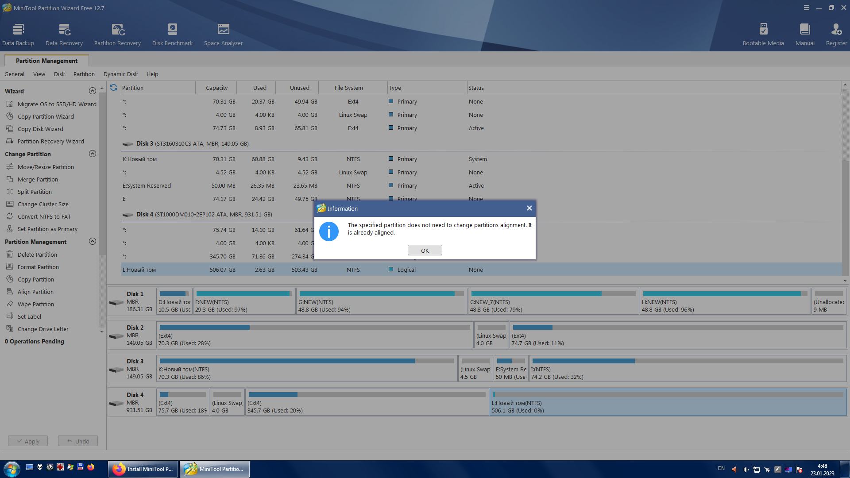Launch the Data Recovery tool

pos(64,35)
